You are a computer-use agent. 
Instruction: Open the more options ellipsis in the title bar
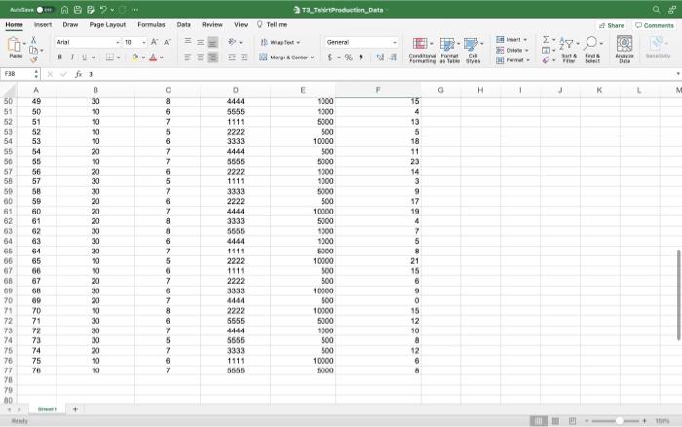(134, 9)
